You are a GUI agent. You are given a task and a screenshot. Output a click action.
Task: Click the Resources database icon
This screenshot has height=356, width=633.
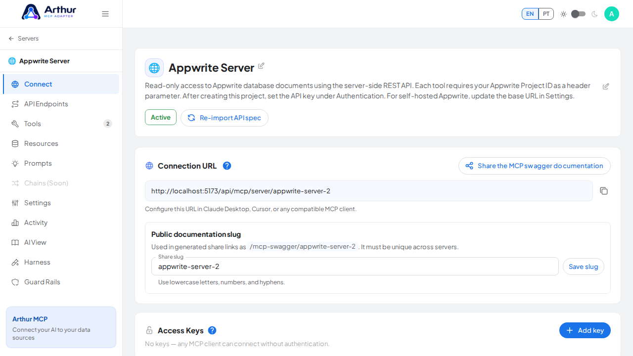(x=15, y=143)
